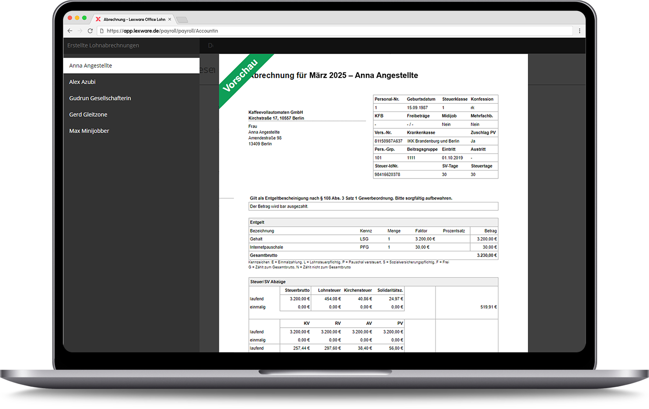Select Alex Azubi payslip
The height and width of the screenshot is (409, 649).
pyautogui.click(x=82, y=82)
